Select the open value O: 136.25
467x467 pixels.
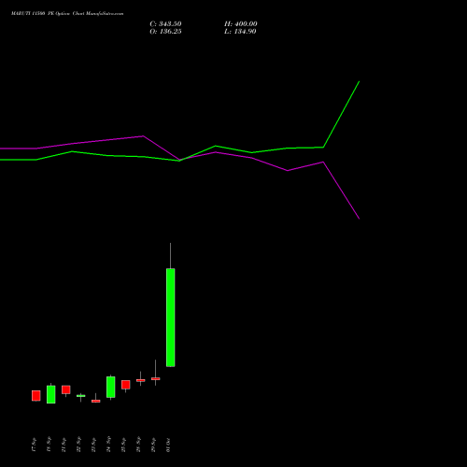pyautogui.click(x=165, y=32)
